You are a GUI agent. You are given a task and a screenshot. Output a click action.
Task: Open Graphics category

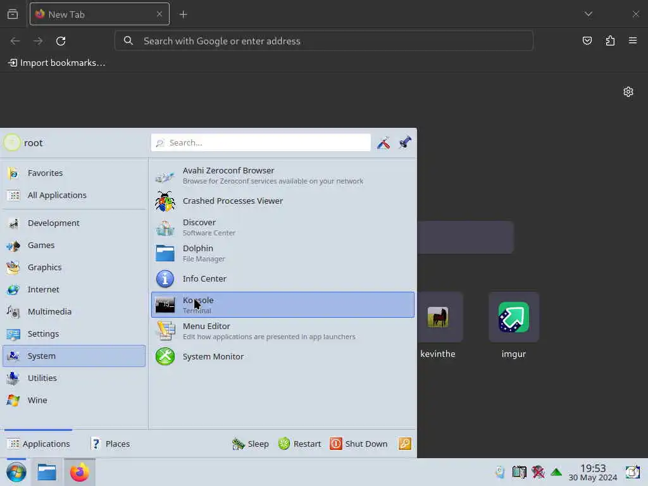74,268
